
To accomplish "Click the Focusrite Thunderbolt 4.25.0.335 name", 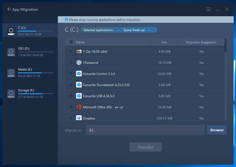I will tap(106, 85).
